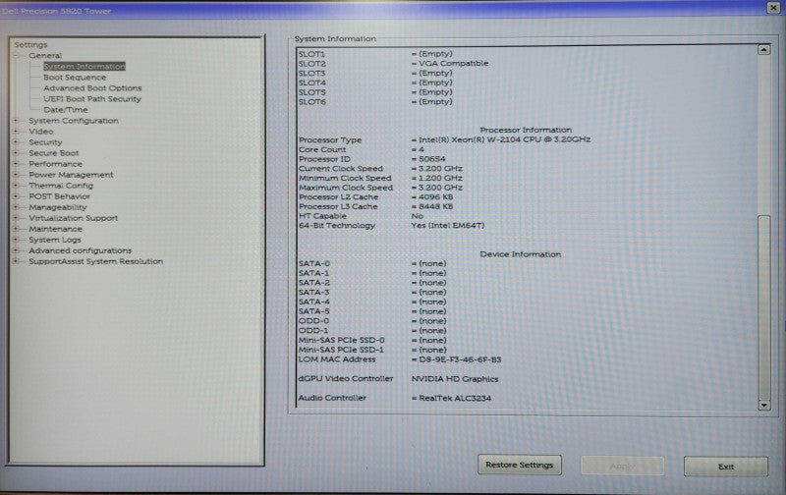Click the Restore Settings button
The width and height of the screenshot is (786, 495).
[520, 465]
